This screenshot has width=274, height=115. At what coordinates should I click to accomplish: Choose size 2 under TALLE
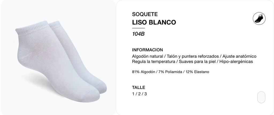click(139, 94)
